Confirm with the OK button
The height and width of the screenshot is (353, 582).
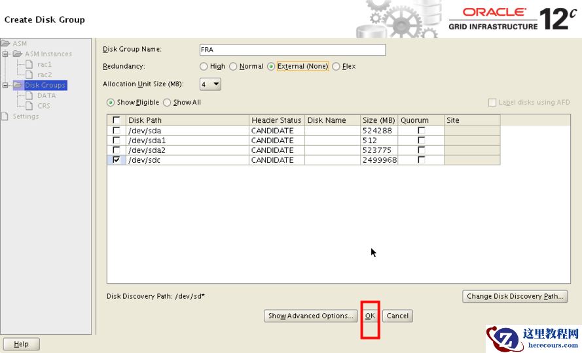coord(370,316)
